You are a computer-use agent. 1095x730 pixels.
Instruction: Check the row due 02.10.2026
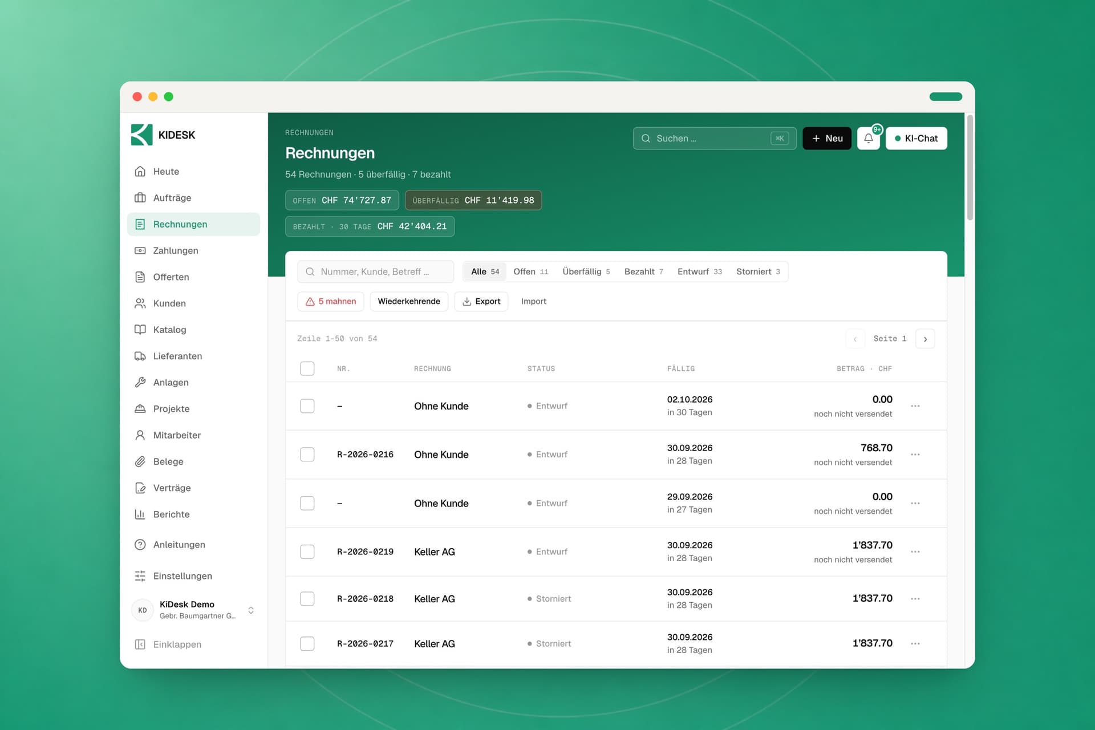coord(307,406)
